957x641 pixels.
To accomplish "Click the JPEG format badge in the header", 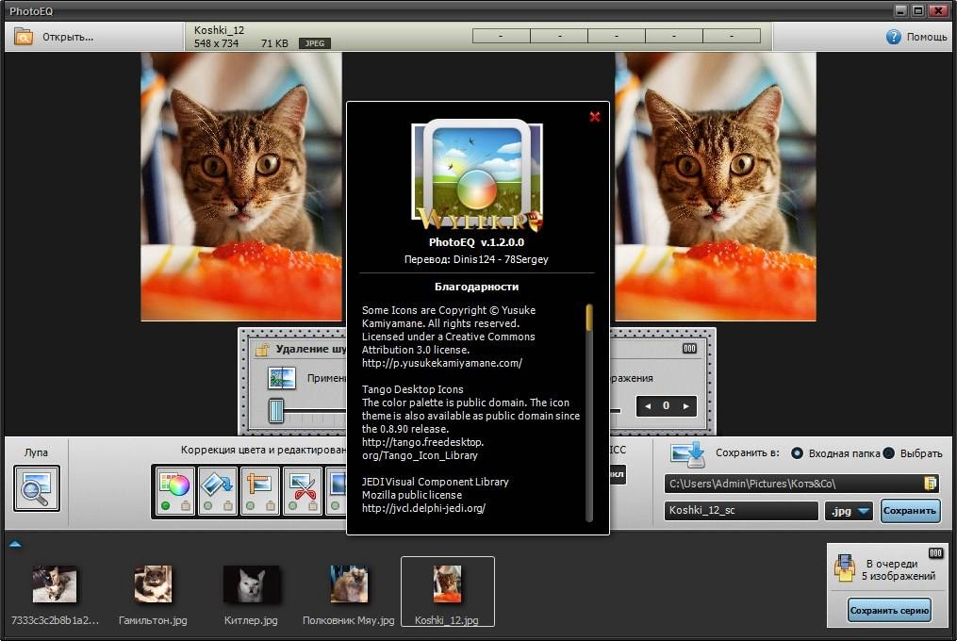I will (x=314, y=43).
